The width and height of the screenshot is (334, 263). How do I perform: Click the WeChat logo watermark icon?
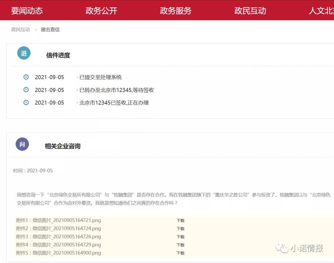point(282,248)
